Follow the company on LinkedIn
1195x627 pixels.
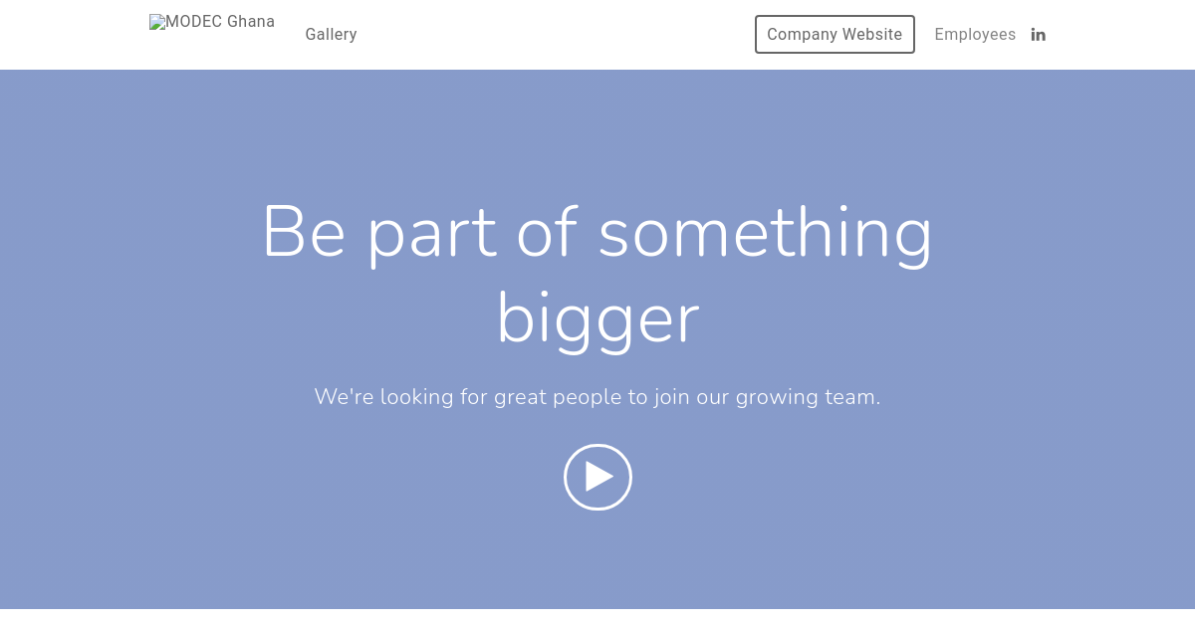[1038, 34]
